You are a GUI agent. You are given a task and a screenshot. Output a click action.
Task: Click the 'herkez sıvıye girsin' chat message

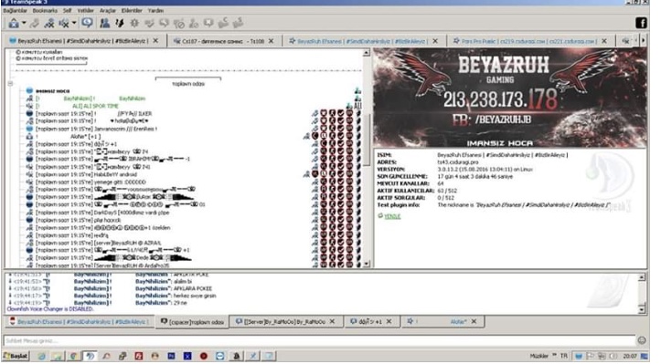click(x=195, y=296)
